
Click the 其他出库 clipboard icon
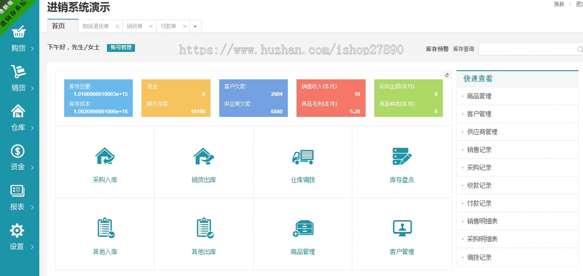[204, 228]
